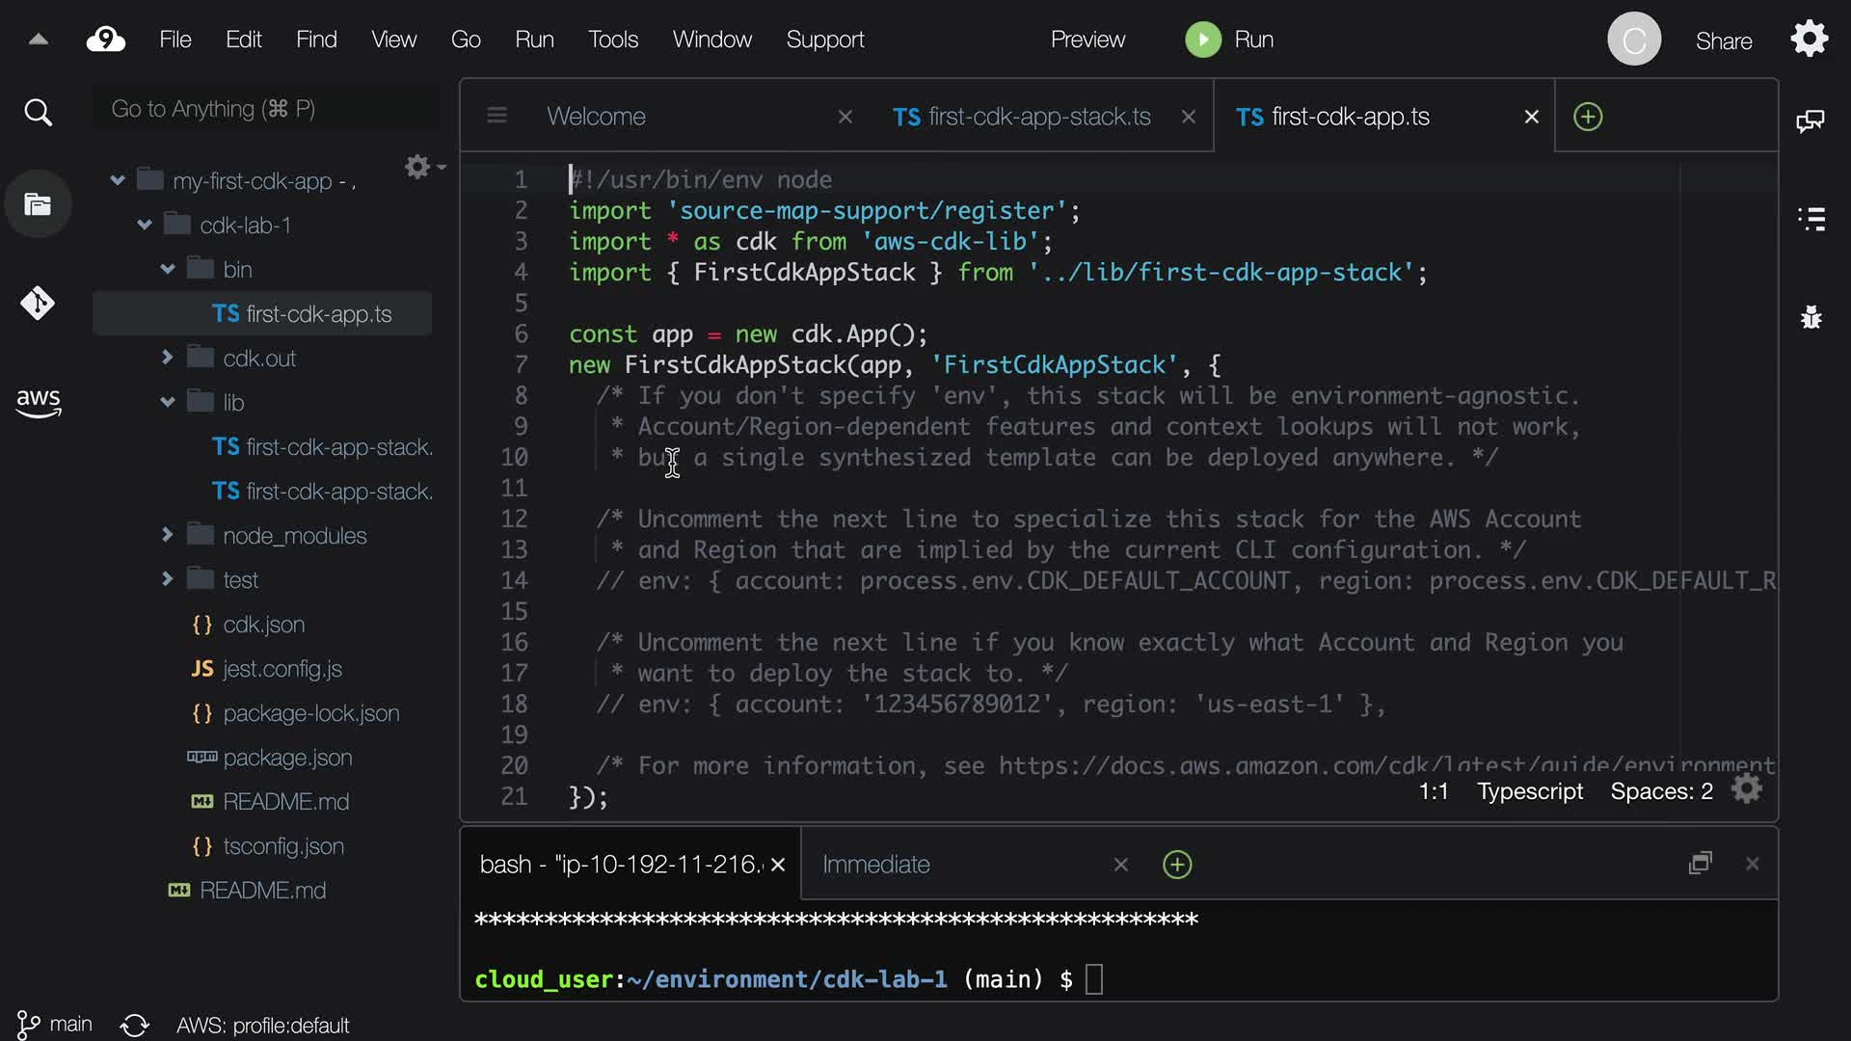
Task: Toggle menu bar collapse arrow at top left
Action: point(39,40)
